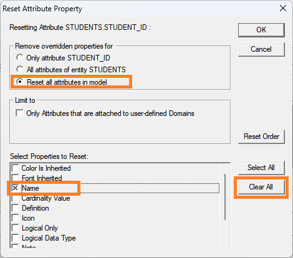The height and width of the screenshot is (258, 293).
Task: Close the dialog with the X button
Action: (283, 9)
